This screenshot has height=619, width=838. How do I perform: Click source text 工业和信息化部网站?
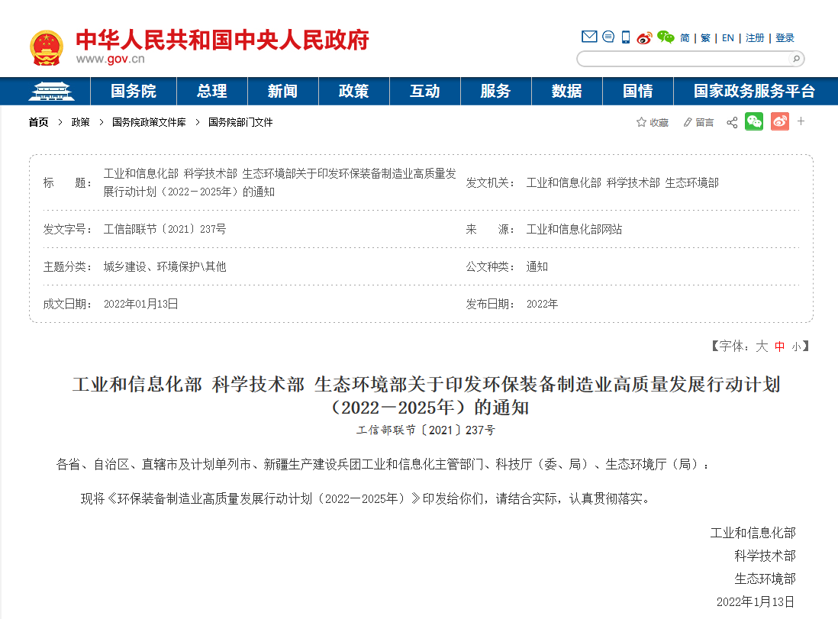coord(574,229)
